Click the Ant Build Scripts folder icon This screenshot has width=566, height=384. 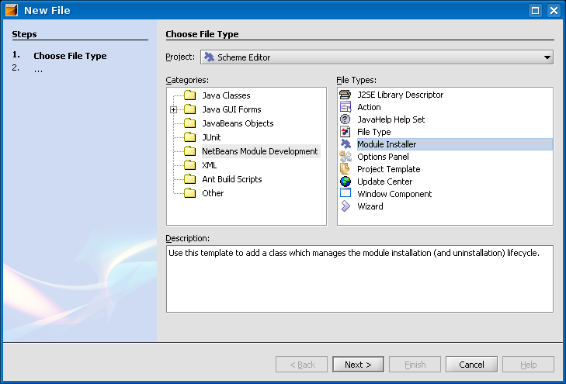coord(190,179)
